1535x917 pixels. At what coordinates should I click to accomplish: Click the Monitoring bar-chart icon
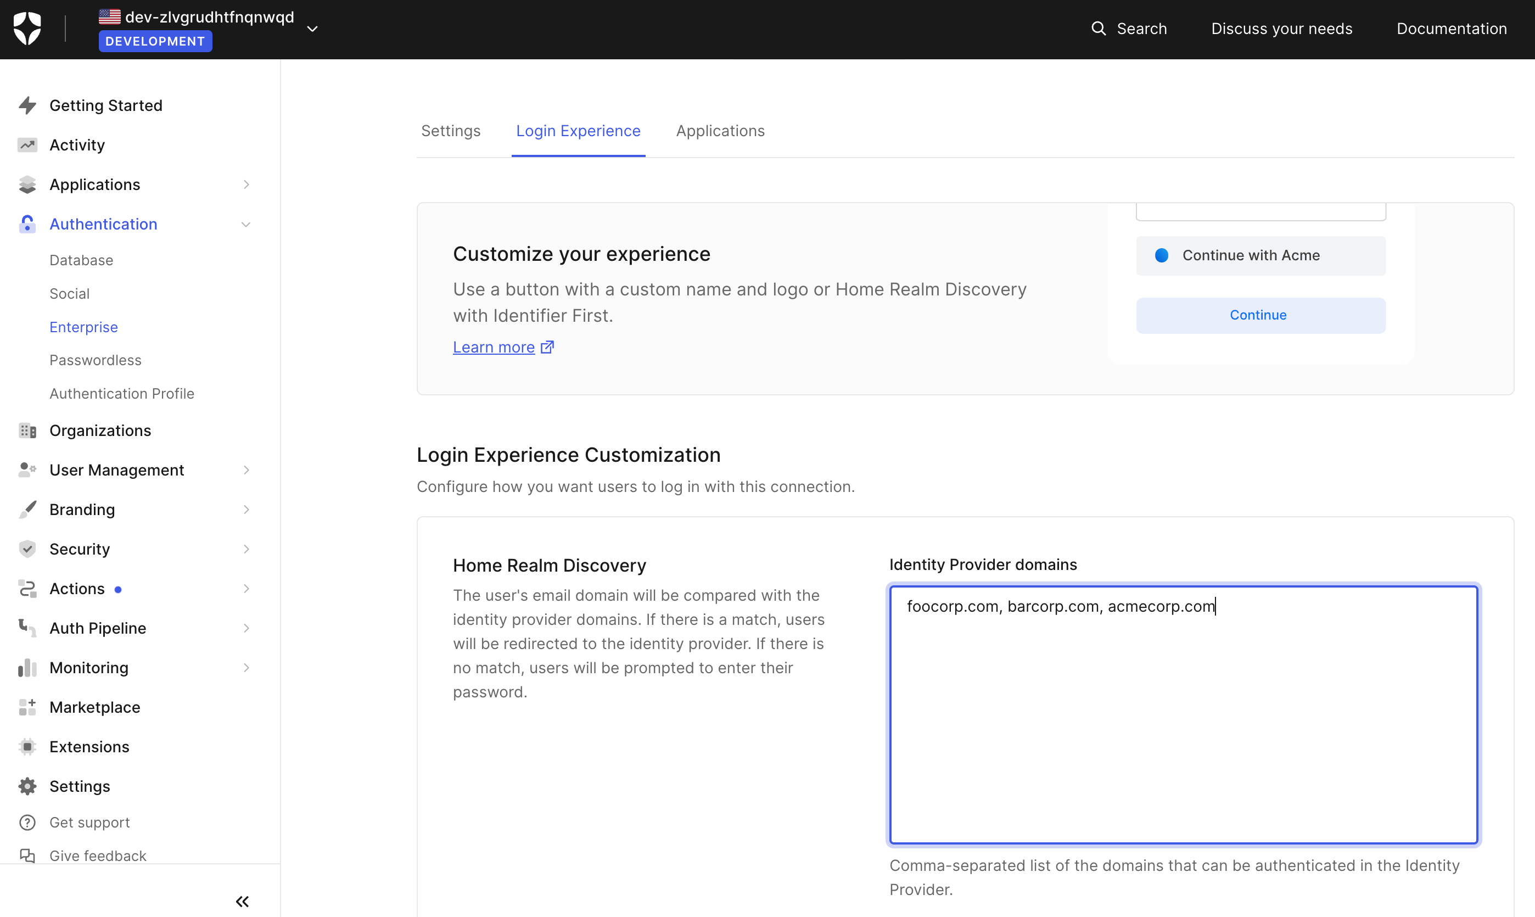pyautogui.click(x=27, y=667)
